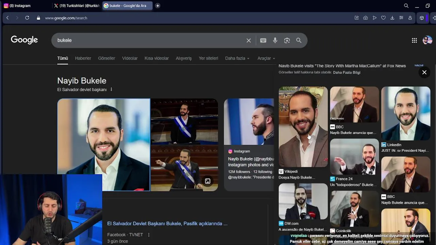This screenshot has height=245, width=436.
Task: Focus the Google search input with bukele
Action: coord(150,40)
